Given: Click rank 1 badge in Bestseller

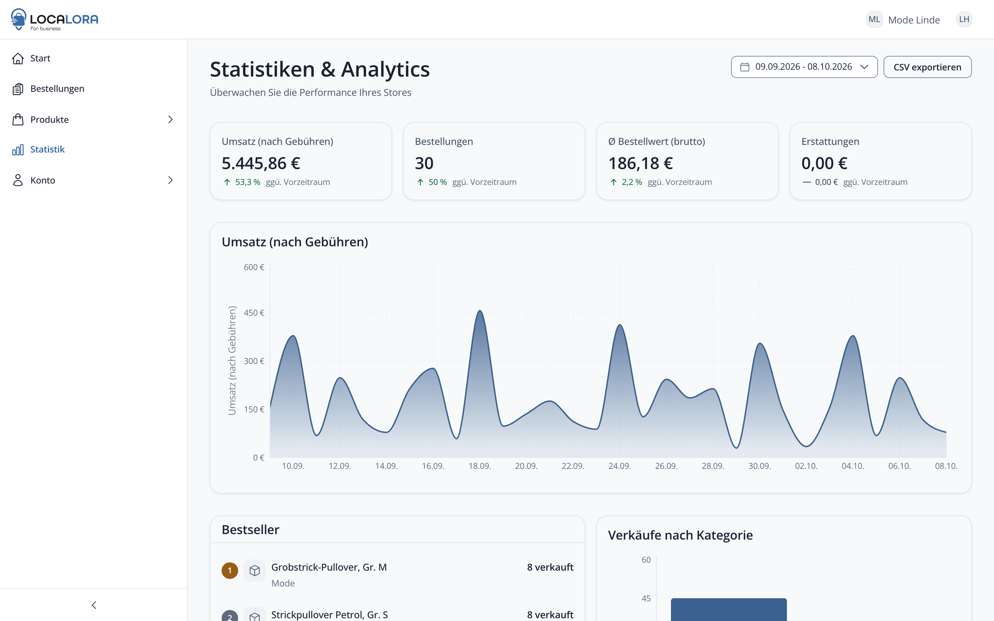Looking at the screenshot, I should pos(230,571).
